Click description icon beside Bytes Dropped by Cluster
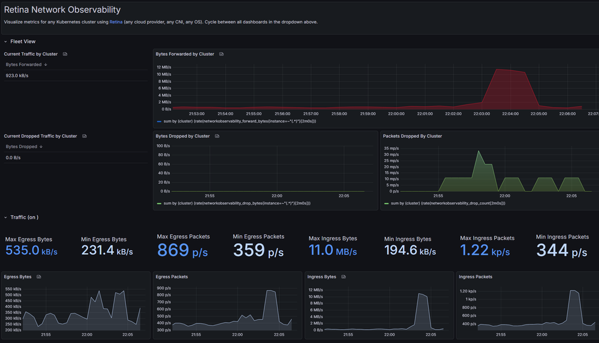Image resolution: width=599 pixels, height=343 pixels. click(x=217, y=136)
